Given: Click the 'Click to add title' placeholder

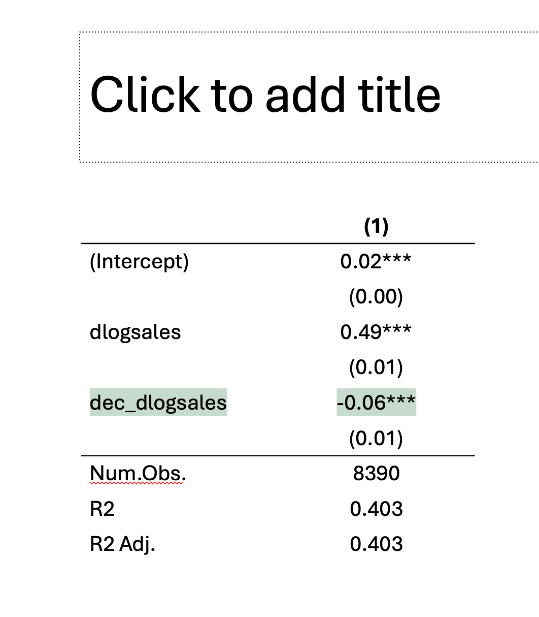Looking at the screenshot, I should point(265,95).
